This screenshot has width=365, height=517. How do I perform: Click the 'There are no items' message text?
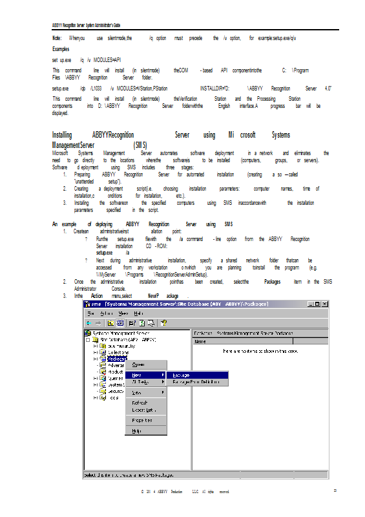point(260,351)
